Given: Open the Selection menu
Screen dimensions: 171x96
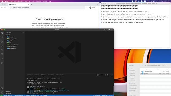Looking at the screenshot, I should point(20,1).
